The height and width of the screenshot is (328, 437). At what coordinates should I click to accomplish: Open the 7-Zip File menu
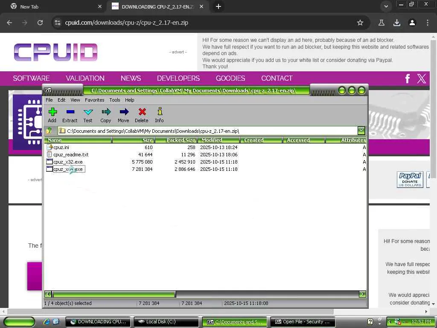point(49,100)
